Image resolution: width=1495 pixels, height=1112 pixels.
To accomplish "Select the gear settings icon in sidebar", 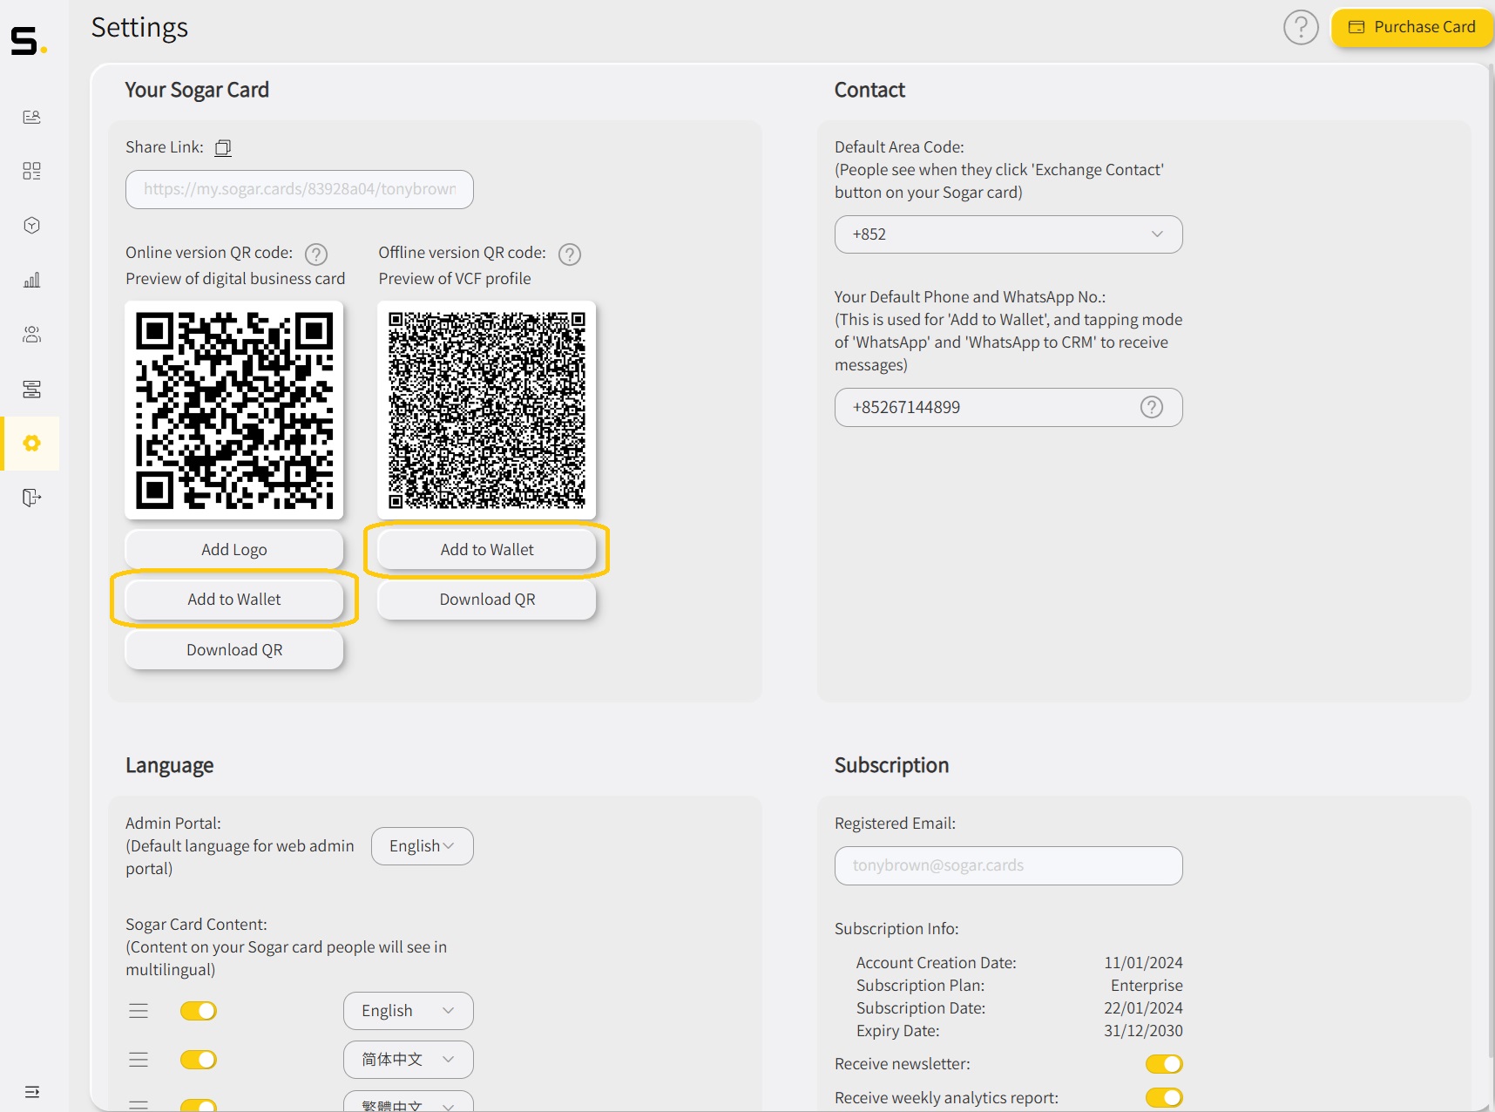I will pyautogui.click(x=32, y=444).
